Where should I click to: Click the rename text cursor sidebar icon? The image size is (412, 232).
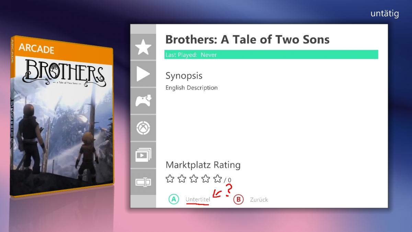pos(143,182)
